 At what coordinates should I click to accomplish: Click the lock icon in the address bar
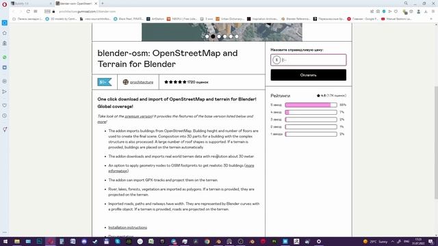click(x=53, y=12)
